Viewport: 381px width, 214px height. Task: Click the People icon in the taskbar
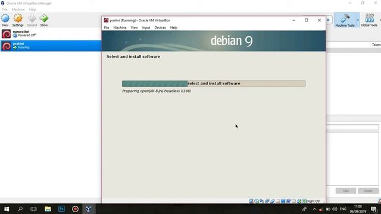pos(304,209)
